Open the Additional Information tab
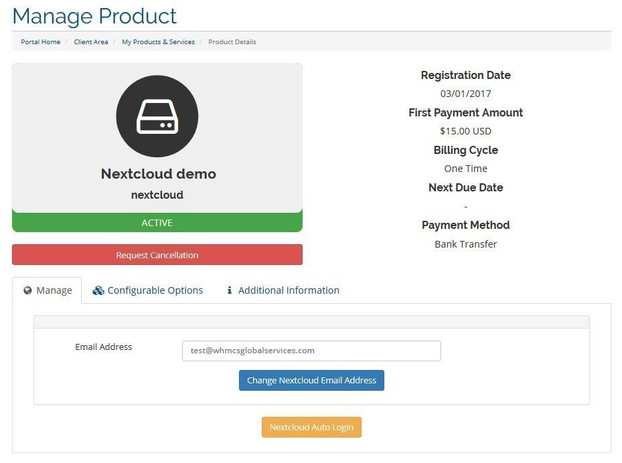The image size is (622, 463). tap(283, 290)
